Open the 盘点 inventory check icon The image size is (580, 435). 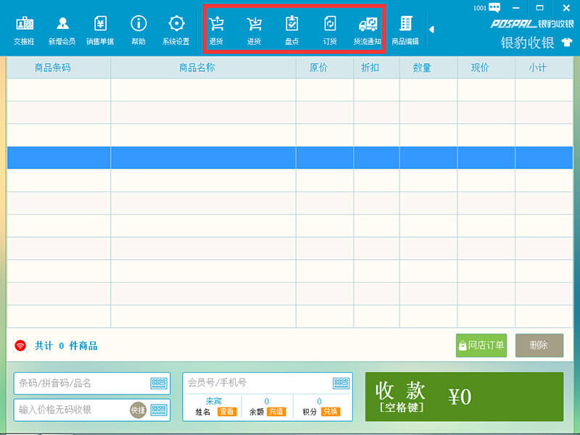click(291, 29)
